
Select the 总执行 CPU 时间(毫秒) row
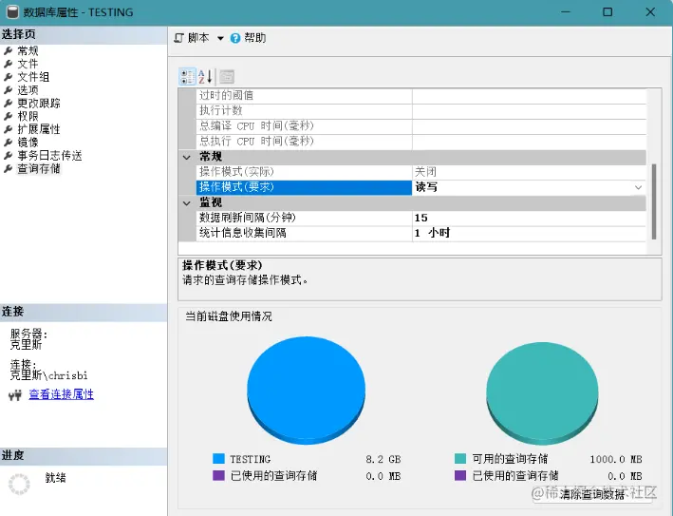pyautogui.click(x=421, y=142)
